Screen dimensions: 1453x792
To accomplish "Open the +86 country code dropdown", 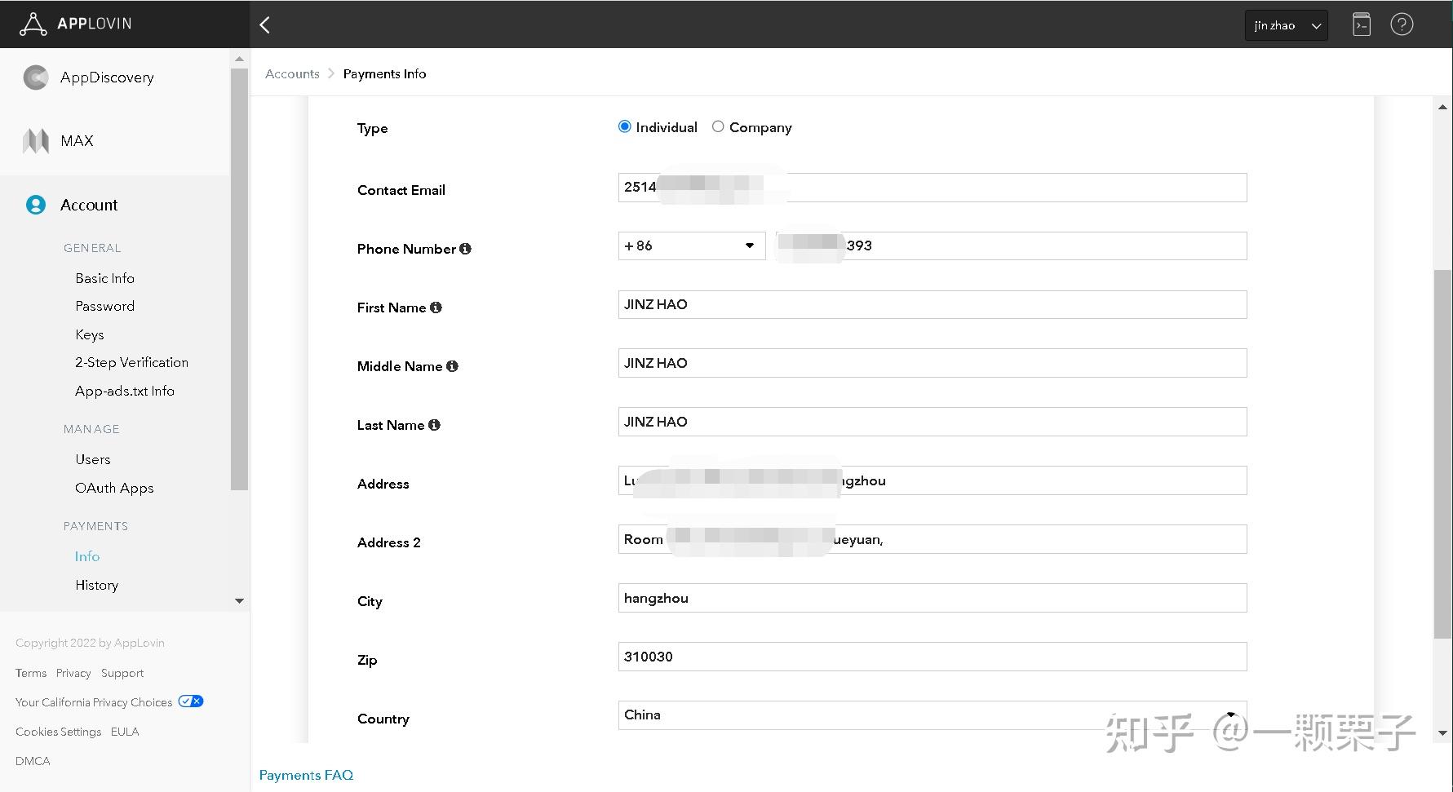I will coord(691,246).
